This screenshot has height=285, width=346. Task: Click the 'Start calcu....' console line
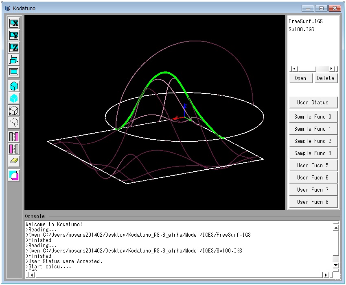(x=48, y=266)
